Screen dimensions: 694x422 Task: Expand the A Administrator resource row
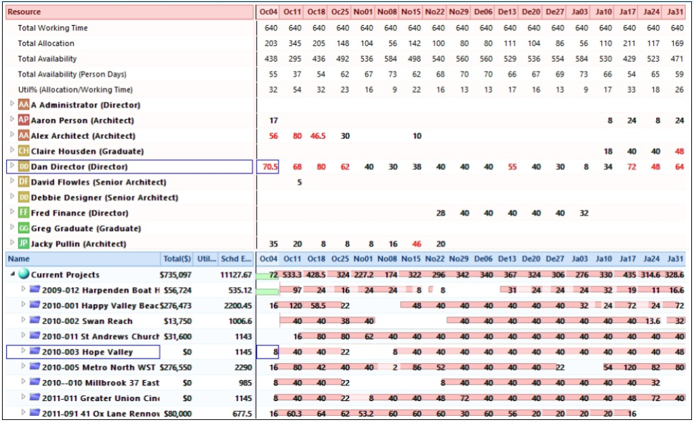click(x=12, y=104)
